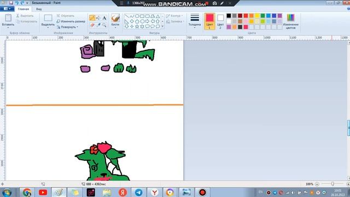Choose the right triangle shape
The width and height of the screenshot is (350, 197).
click(x=126, y=21)
